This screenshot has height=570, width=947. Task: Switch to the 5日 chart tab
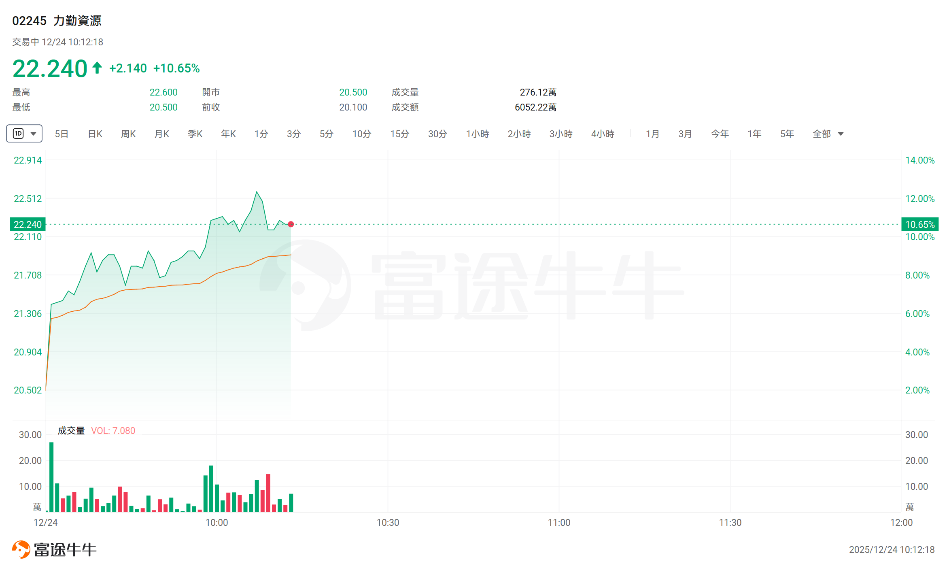pos(62,134)
